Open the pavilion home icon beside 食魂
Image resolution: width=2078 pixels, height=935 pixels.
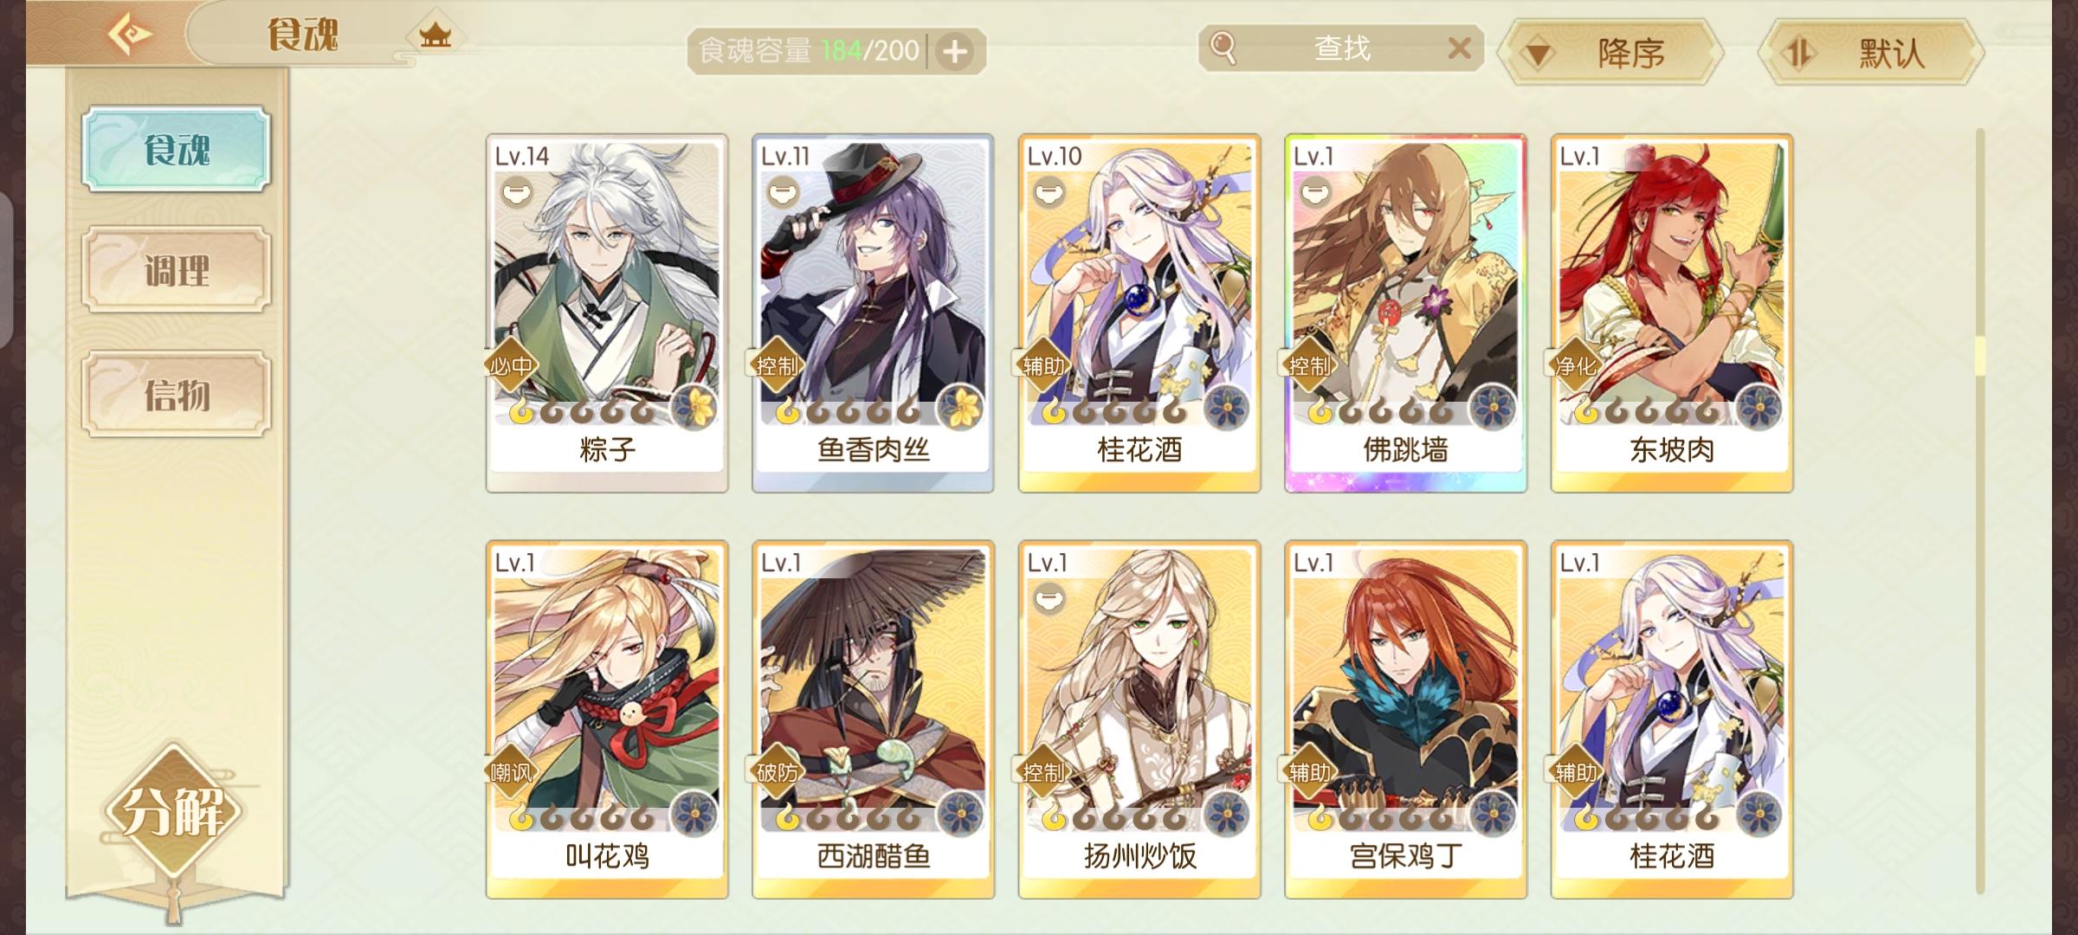(x=435, y=35)
